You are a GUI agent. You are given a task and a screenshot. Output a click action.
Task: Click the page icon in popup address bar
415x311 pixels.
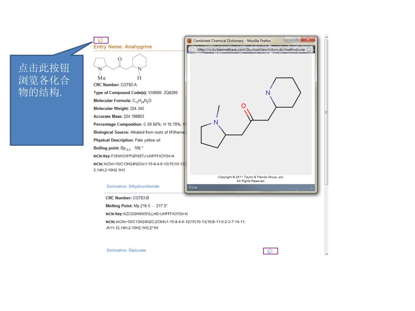193,49
